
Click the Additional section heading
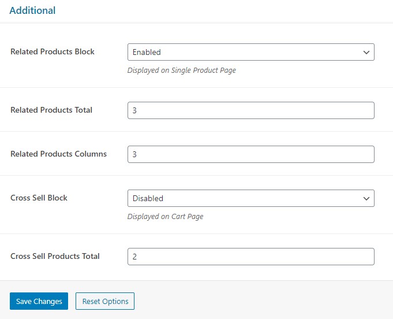coord(32,10)
